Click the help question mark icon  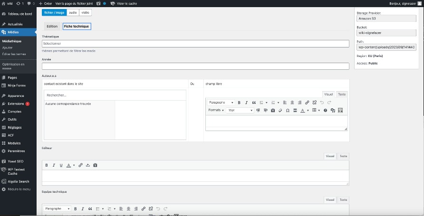point(326,110)
